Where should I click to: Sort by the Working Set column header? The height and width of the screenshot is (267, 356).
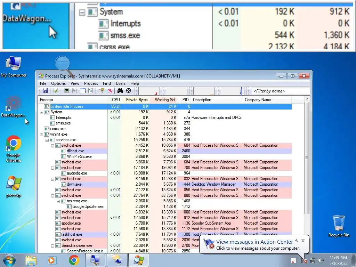(x=163, y=100)
